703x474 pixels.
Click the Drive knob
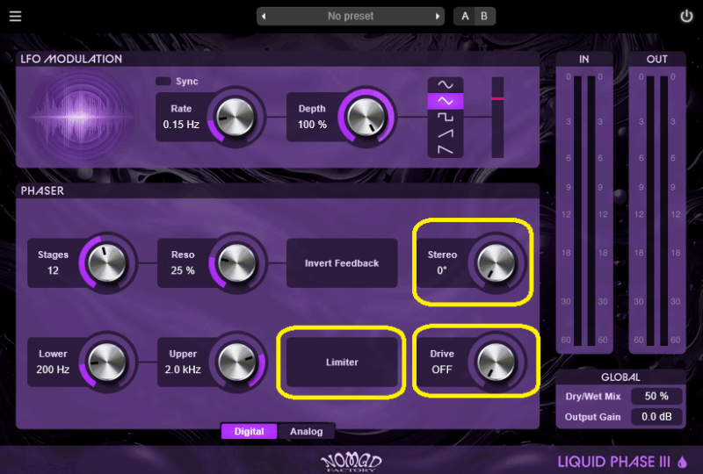pos(496,362)
